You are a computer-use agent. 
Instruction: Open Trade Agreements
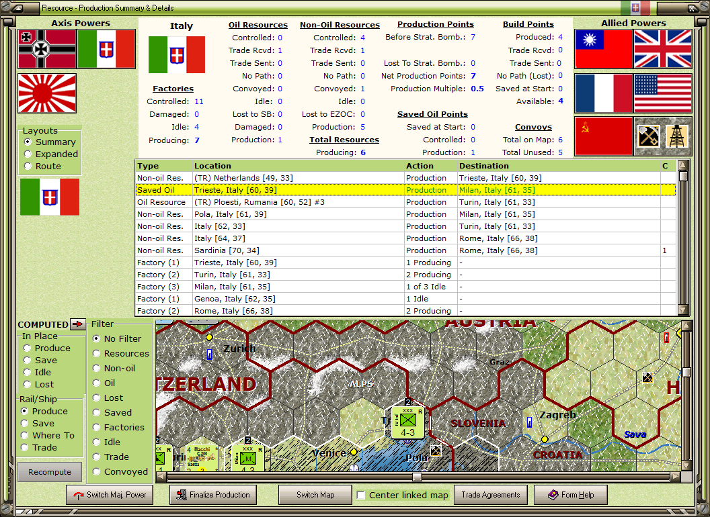(491, 495)
